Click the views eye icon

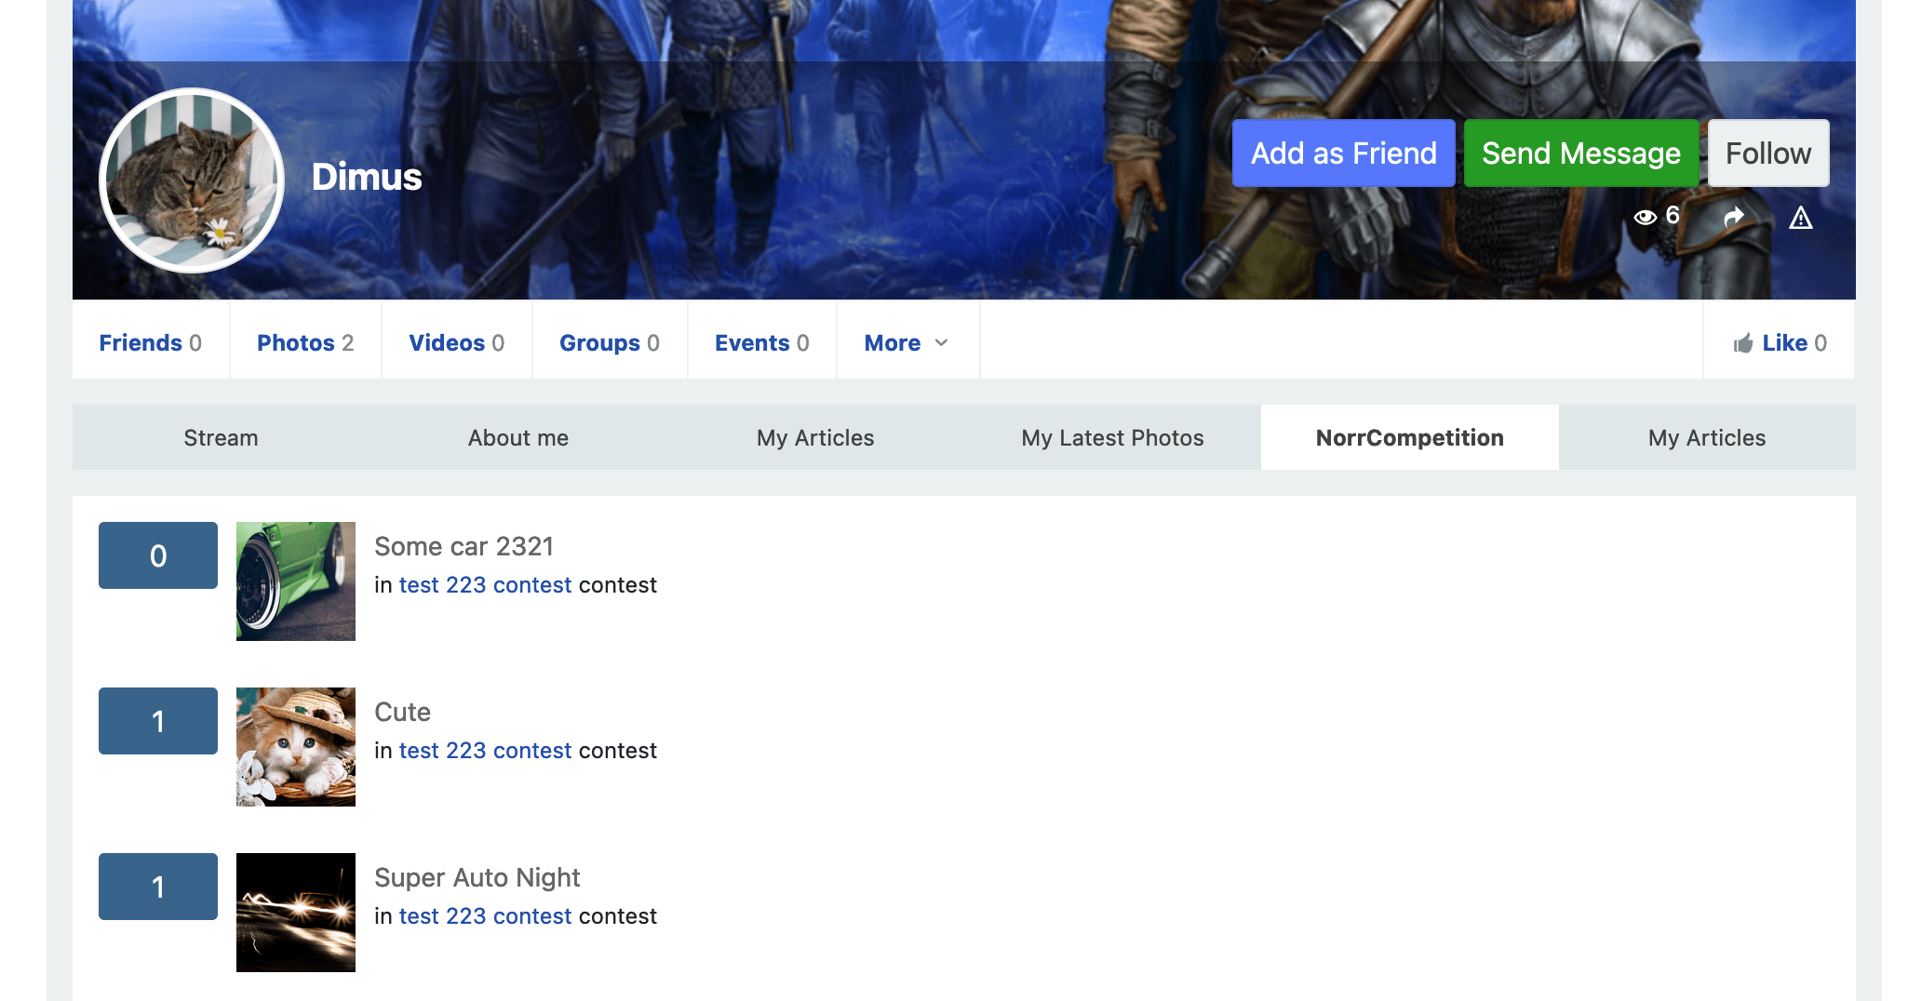(x=1646, y=216)
